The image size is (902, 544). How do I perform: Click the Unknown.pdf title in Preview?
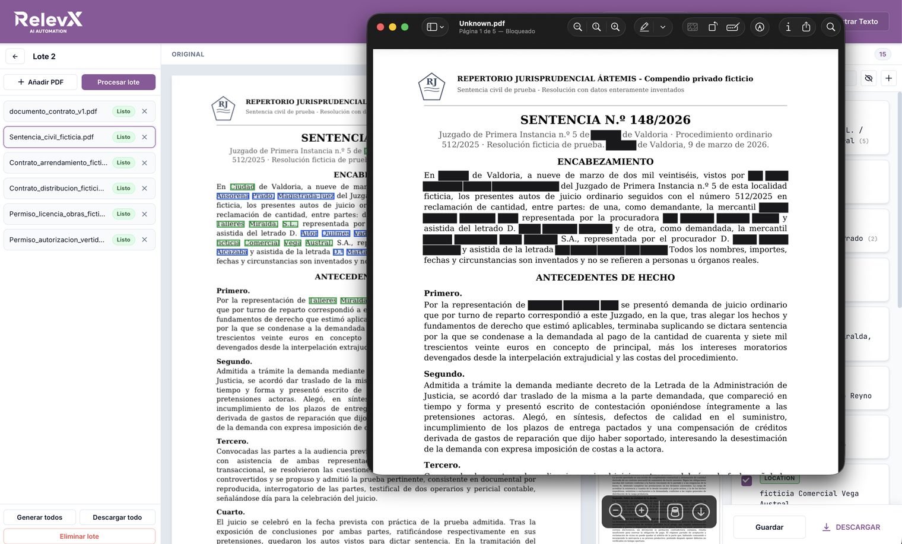coord(482,23)
